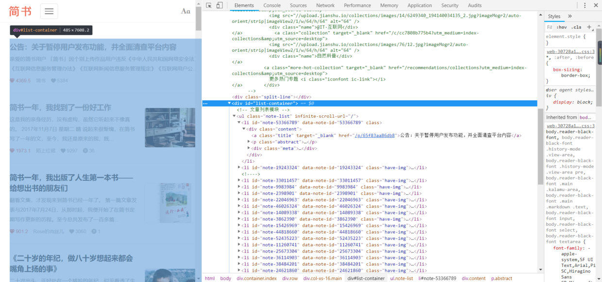Click the p.abstract breadcrumb

pyautogui.click(x=502, y=278)
